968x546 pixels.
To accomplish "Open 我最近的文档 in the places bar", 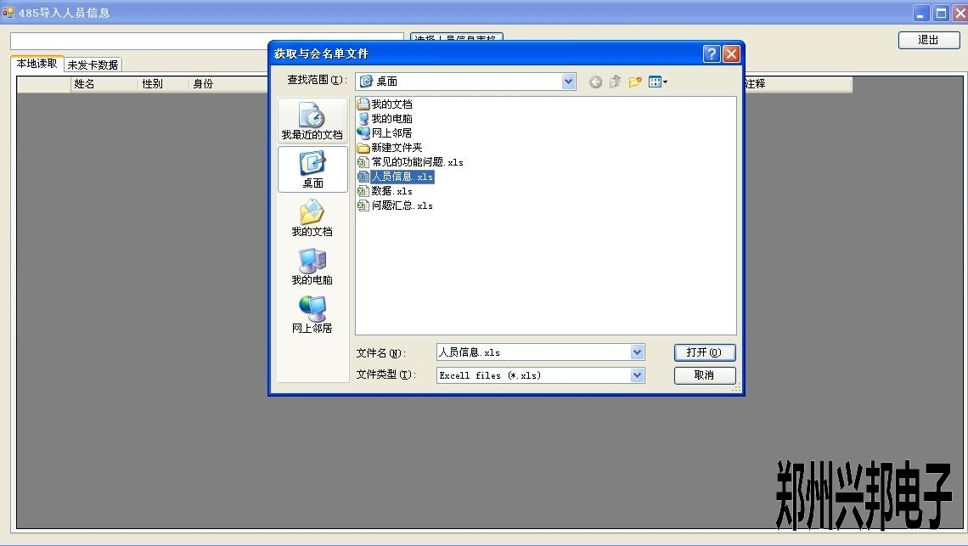I will 312,121.
